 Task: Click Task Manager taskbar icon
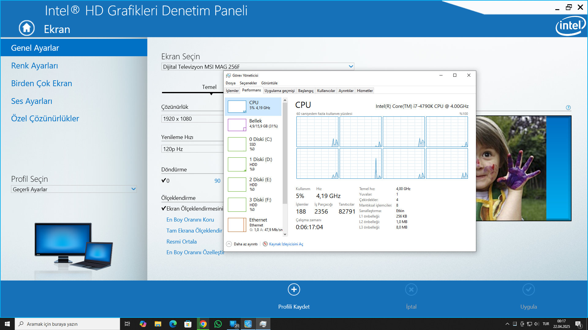tap(263, 324)
